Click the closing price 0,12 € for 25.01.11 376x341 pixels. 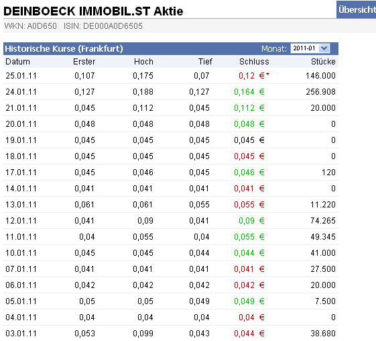254,76
